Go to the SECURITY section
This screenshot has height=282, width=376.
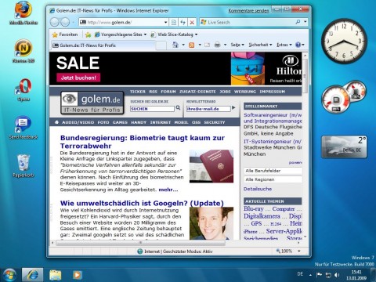(215, 122)
